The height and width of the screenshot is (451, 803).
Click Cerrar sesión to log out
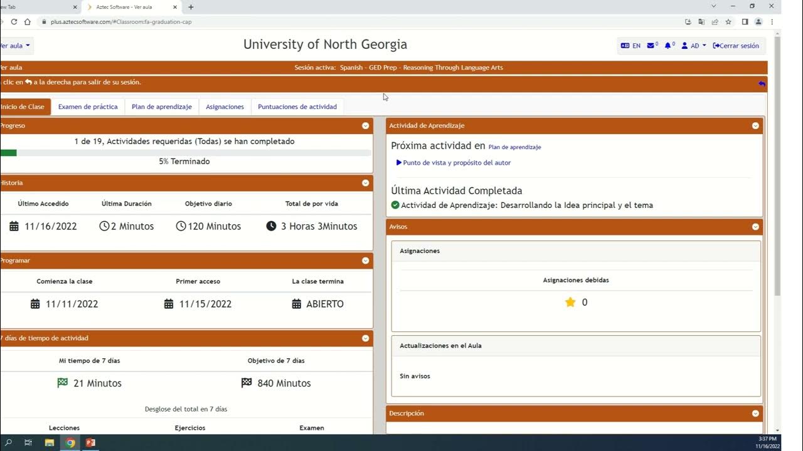pos(736,46)
